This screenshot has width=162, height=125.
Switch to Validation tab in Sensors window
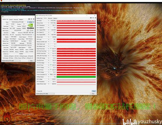(55, 18)
